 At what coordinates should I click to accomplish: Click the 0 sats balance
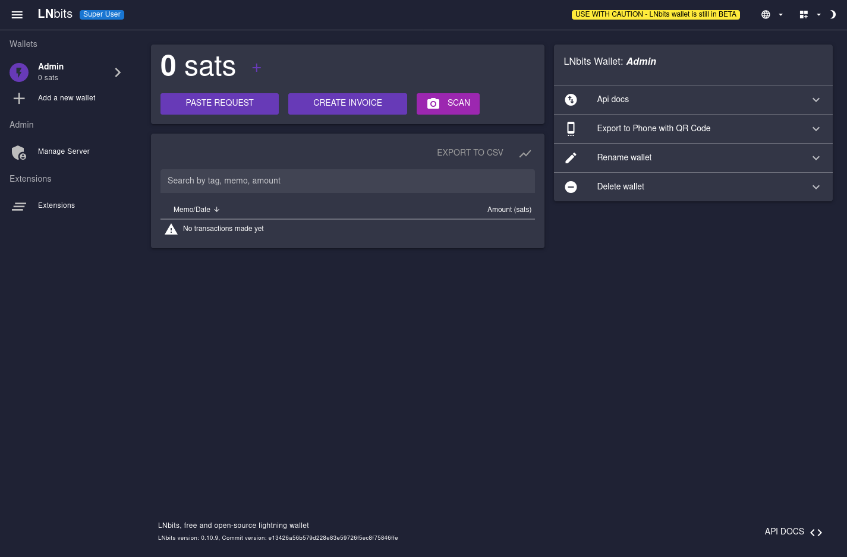[198, 66]
